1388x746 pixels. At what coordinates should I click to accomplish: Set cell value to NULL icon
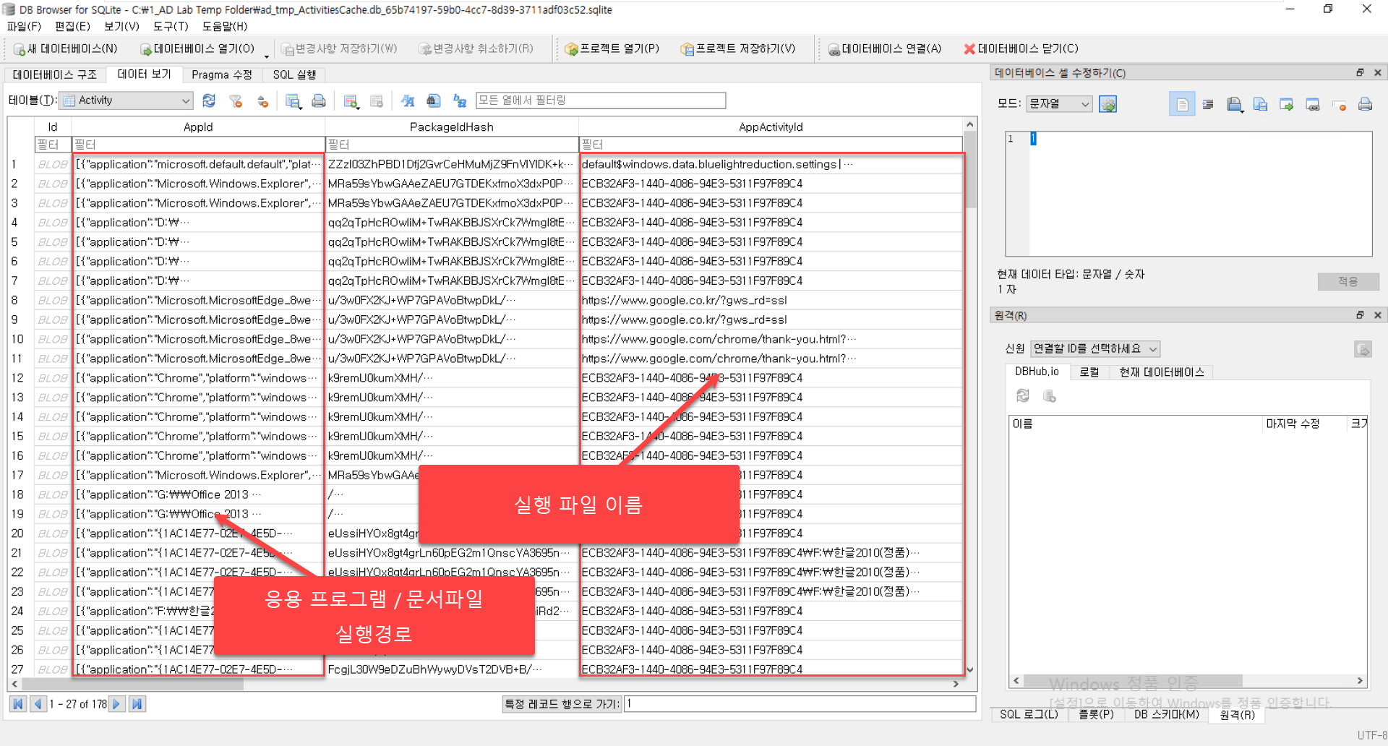coord(1339,105)
